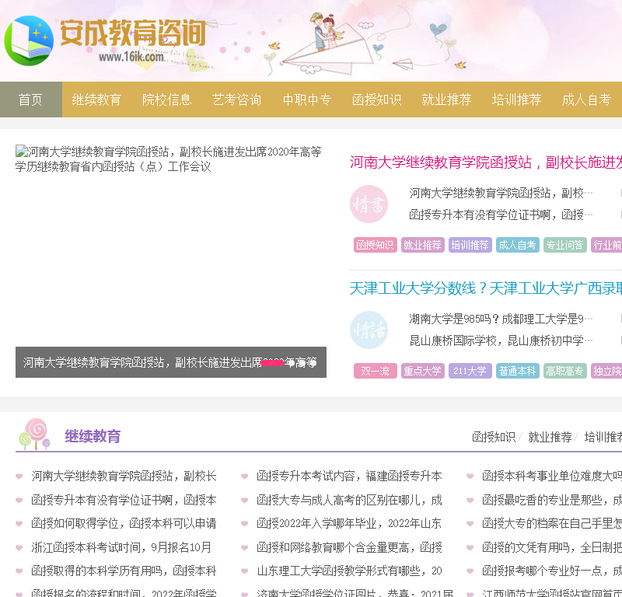Click 函授知识 link in 继续教育 header

[x=494, y=437]
